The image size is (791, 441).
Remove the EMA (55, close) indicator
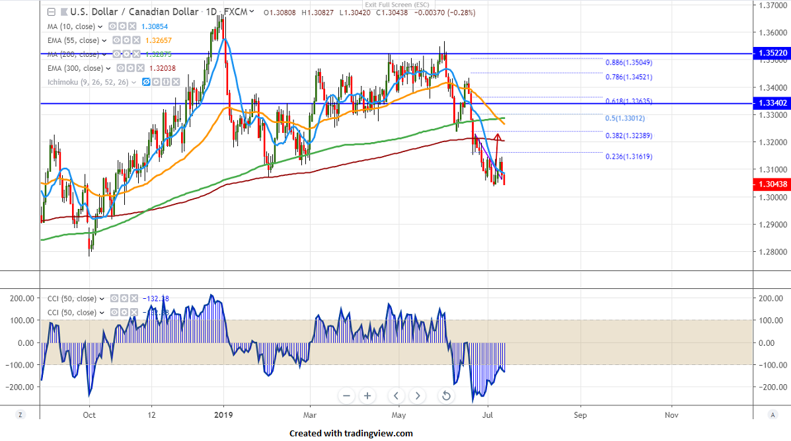(137, 40)
